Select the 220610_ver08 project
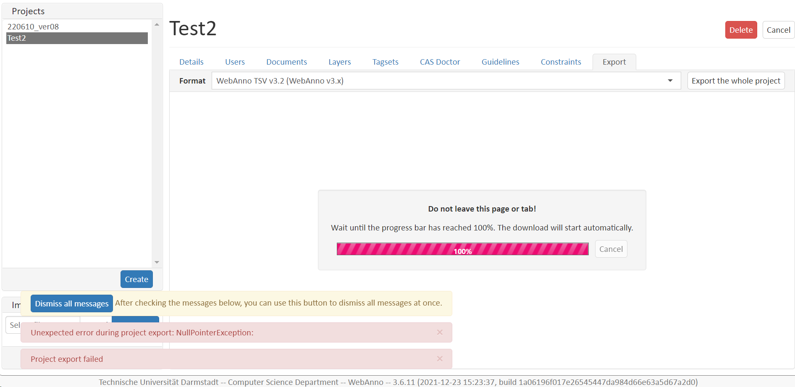Screen dimensions: 795x387 pos(33,26)
